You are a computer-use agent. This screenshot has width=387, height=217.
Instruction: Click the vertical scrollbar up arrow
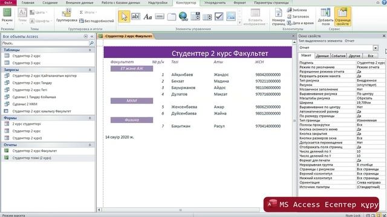click(294, 42)
